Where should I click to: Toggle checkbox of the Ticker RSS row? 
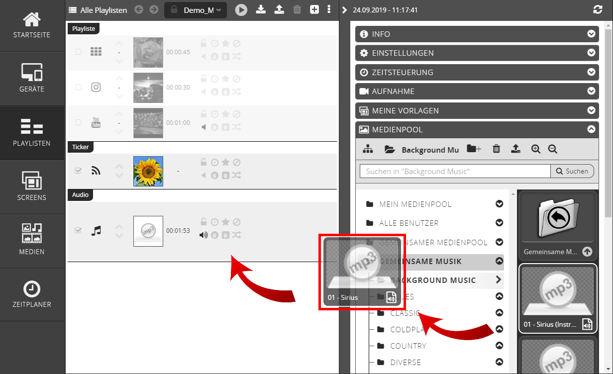click(78, 171)
